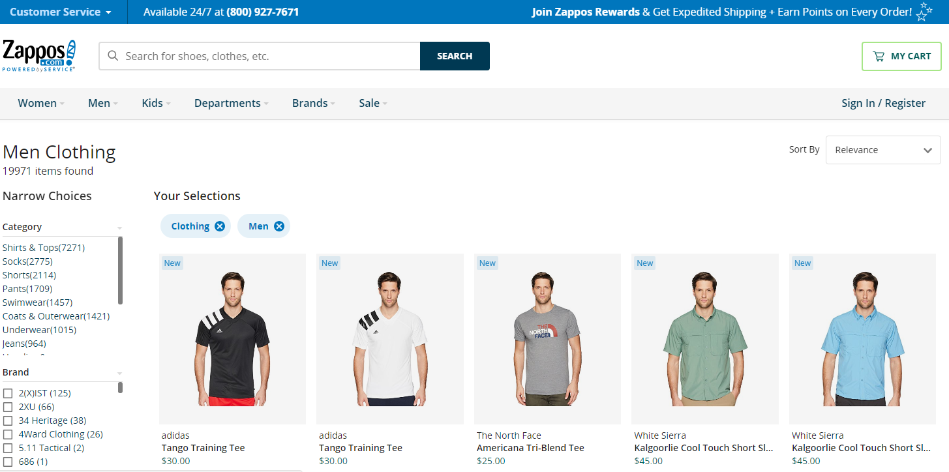Open the Customer Service dropdown
The image size is (949, 472).
click(x=61, y=11)
